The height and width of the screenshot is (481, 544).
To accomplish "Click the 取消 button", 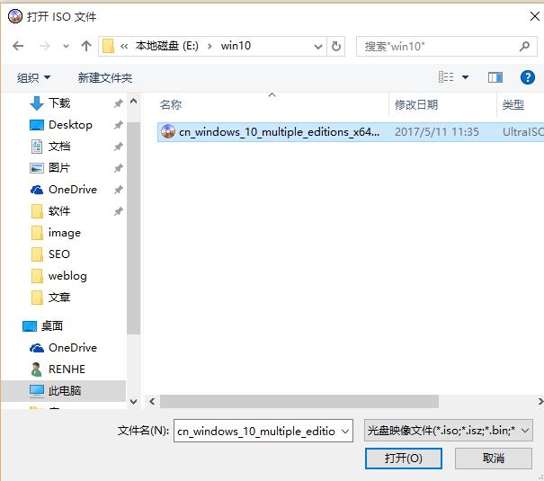I will click(494, 459).
